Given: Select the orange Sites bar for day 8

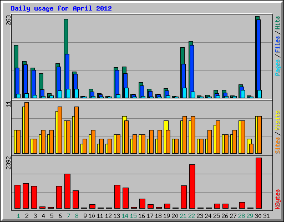Looking at the screenshot, I should point(77,130).
